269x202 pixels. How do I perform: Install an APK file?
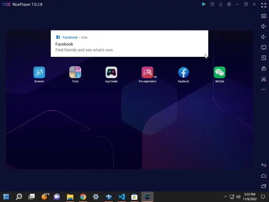(x=264, y=58)
